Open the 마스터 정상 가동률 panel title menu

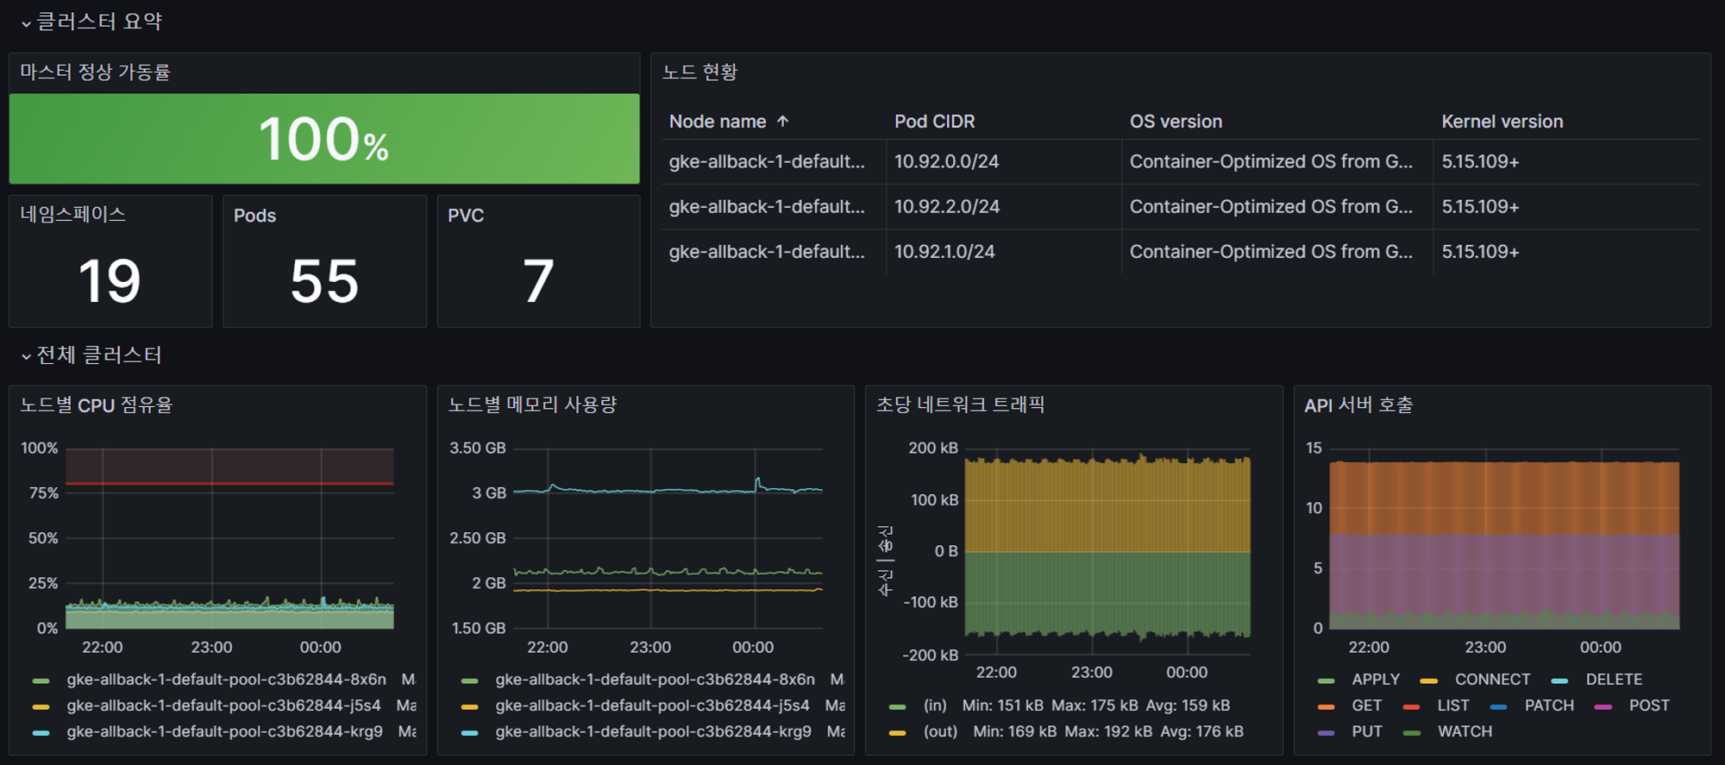tap(95, 72)
